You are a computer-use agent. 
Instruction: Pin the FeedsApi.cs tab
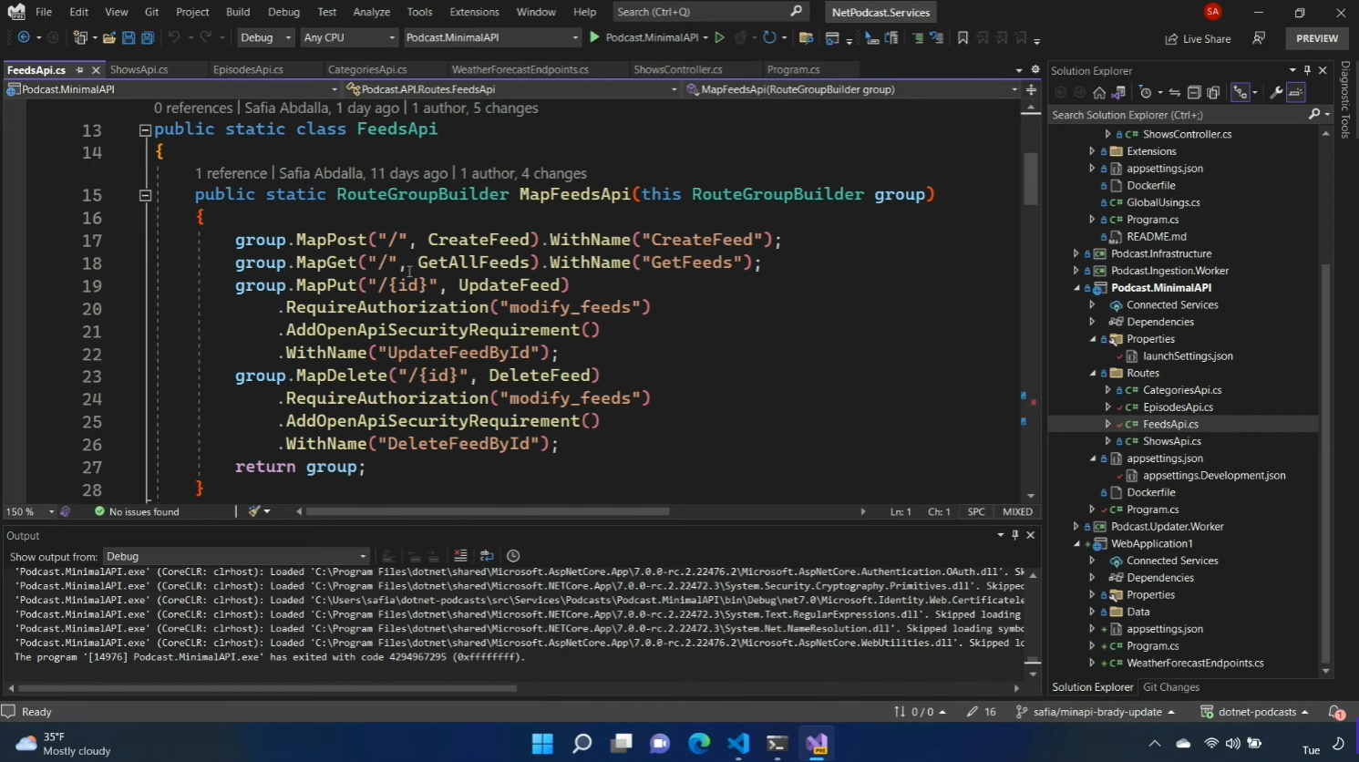[x=80, y=69]
